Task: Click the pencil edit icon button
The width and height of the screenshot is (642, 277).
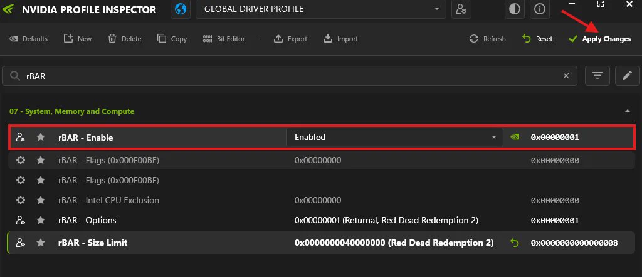Action: coord(627,76)
